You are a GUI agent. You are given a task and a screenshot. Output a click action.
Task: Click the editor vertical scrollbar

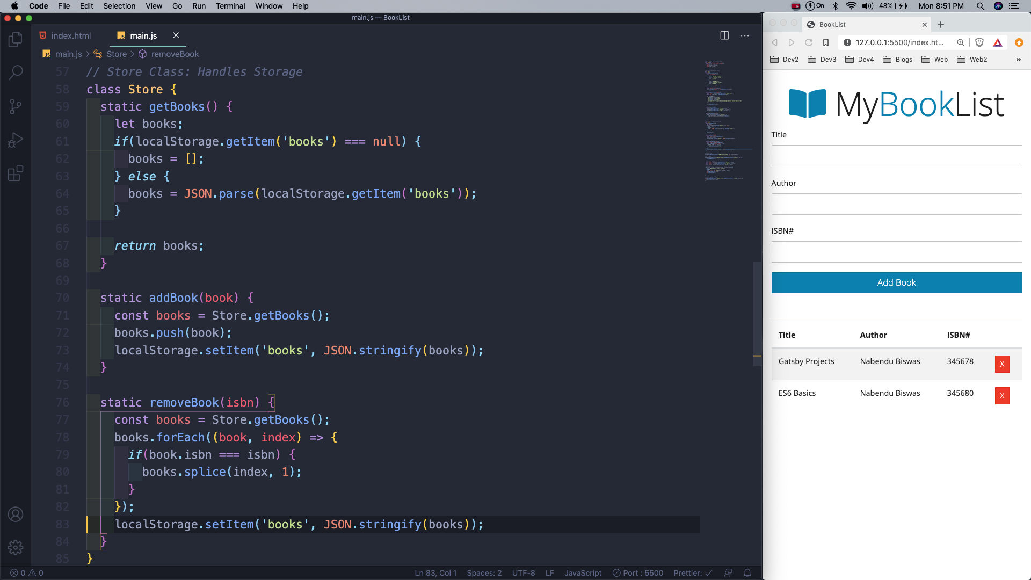click(x=757, y=314)
